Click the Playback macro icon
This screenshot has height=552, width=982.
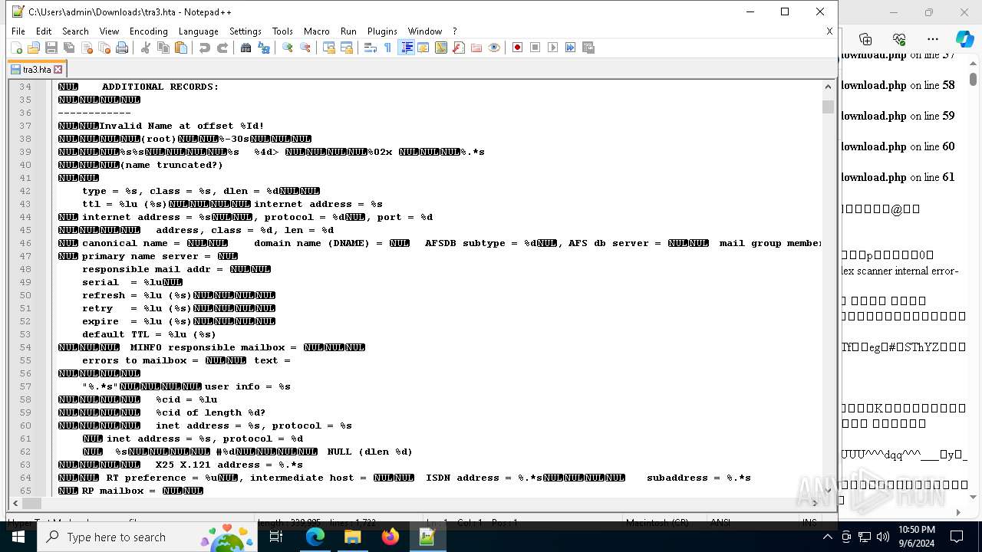click(553, 48)
